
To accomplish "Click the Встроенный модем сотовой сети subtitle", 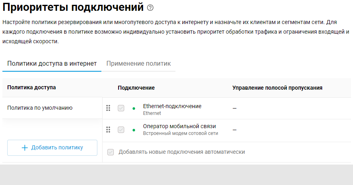I will 180,133.
